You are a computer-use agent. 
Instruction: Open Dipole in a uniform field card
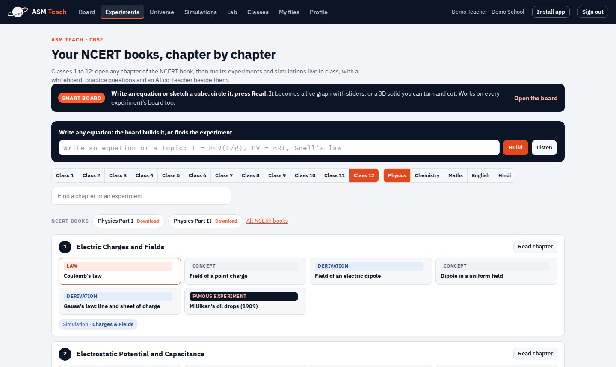point(496,271)
